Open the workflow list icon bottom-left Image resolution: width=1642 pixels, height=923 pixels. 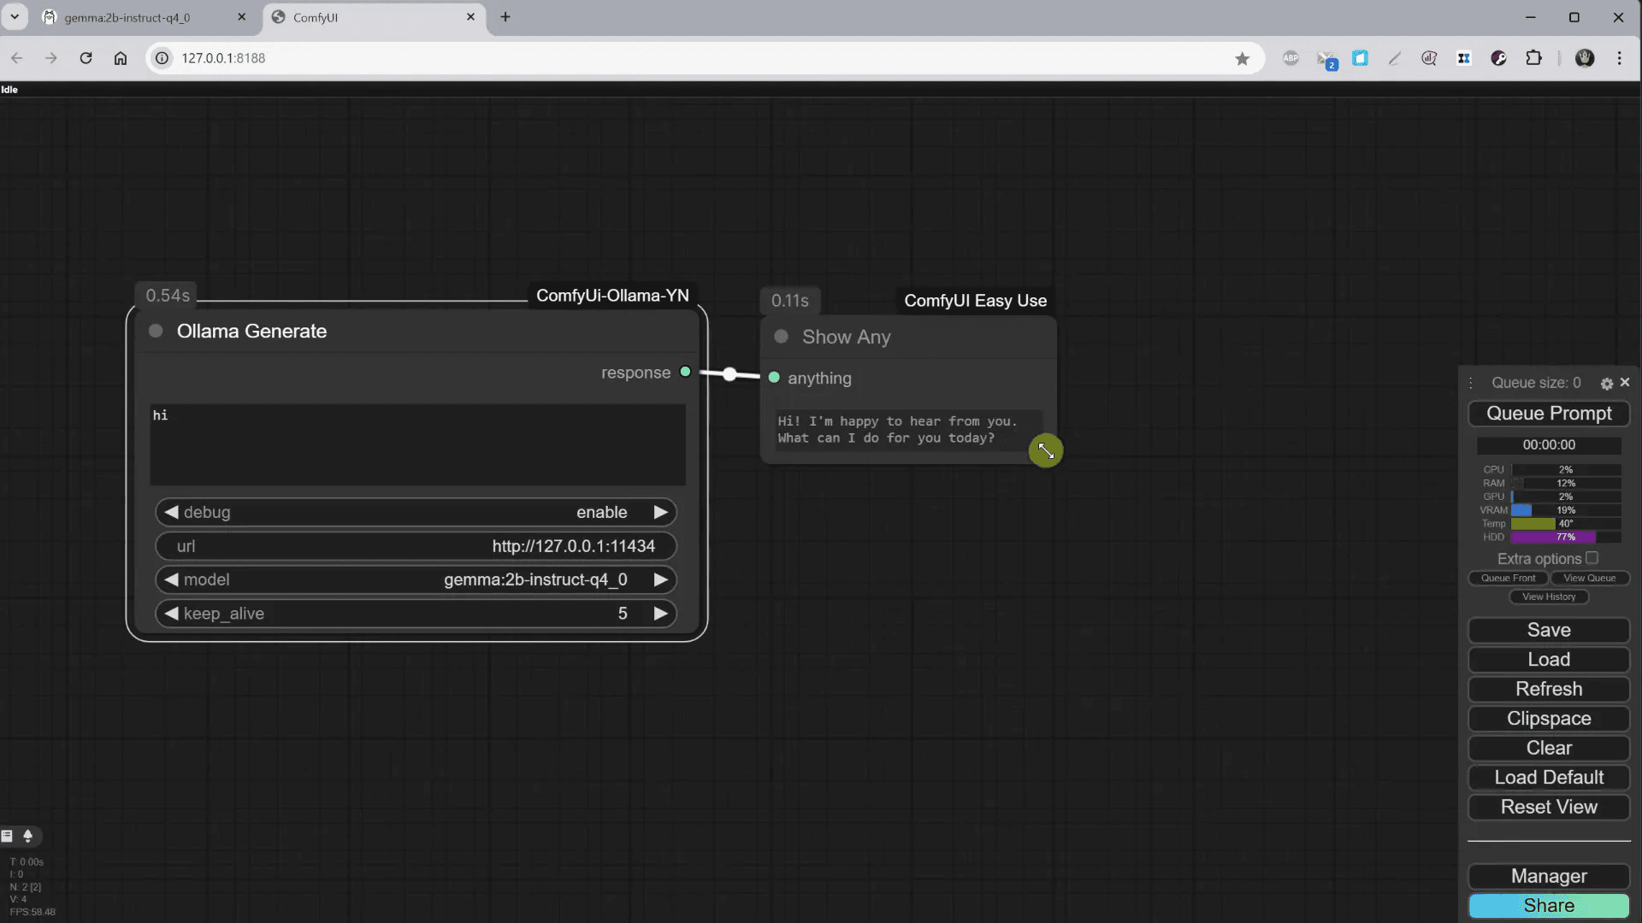point(7,836)
